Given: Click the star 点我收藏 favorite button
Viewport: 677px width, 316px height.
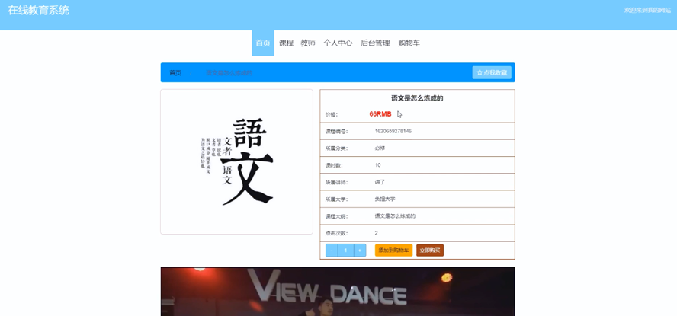Looking at the screenshot, I should [492, 72].
